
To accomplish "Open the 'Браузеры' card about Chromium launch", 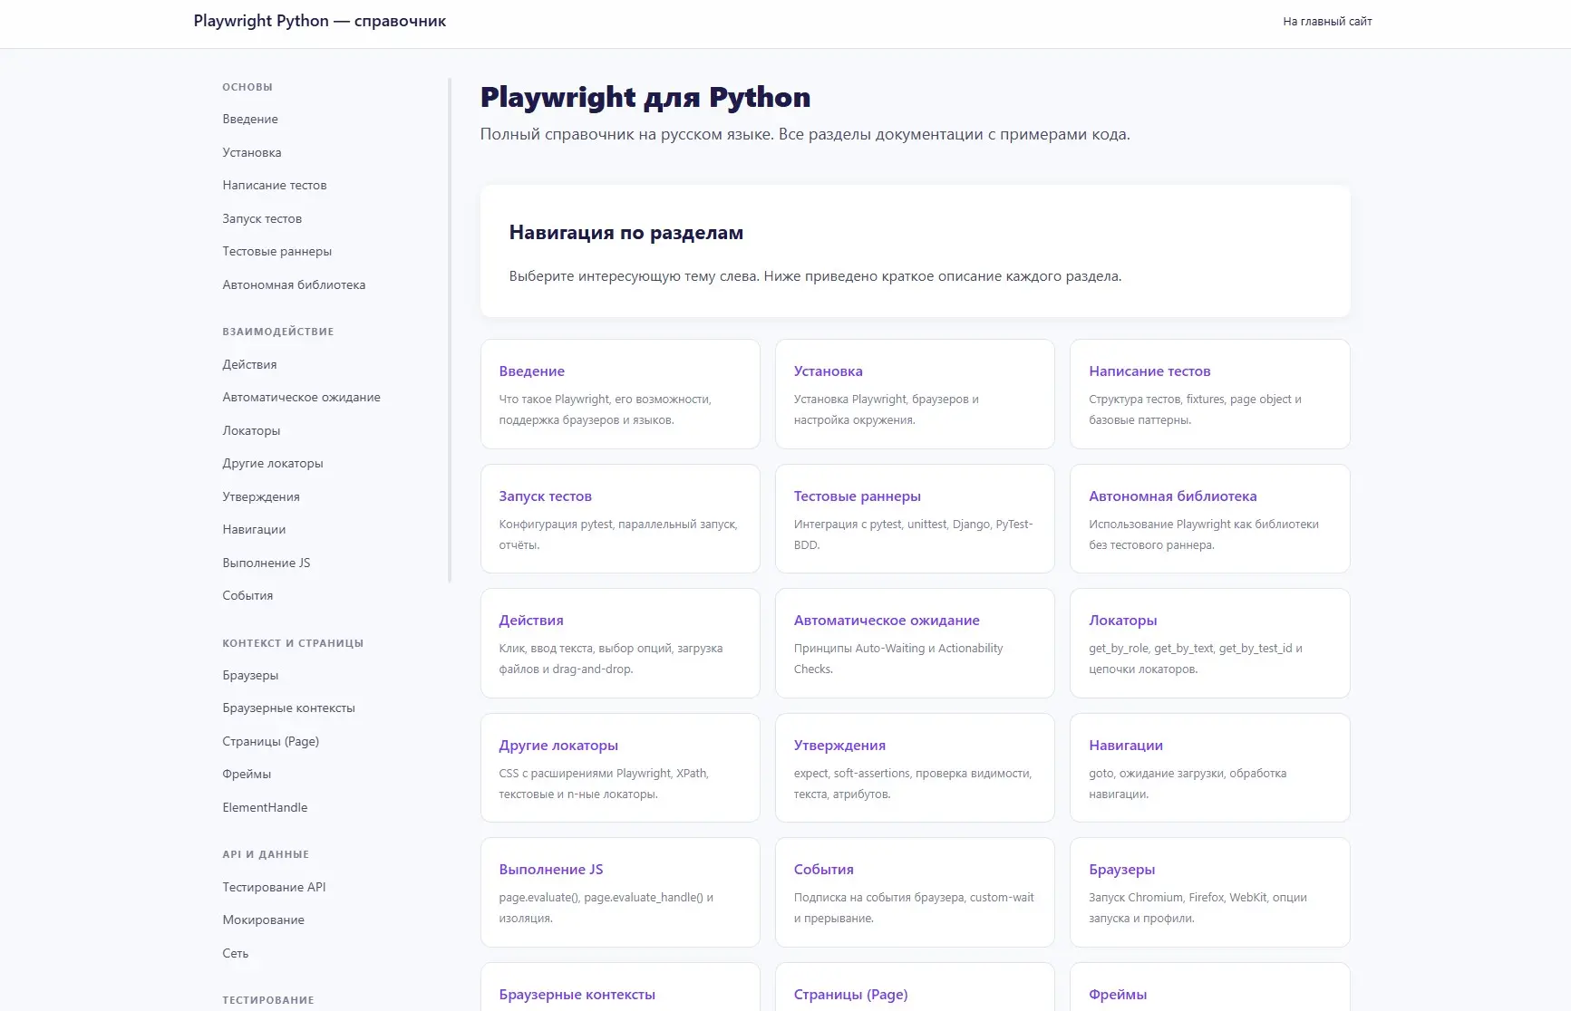I will [1209, 892].
